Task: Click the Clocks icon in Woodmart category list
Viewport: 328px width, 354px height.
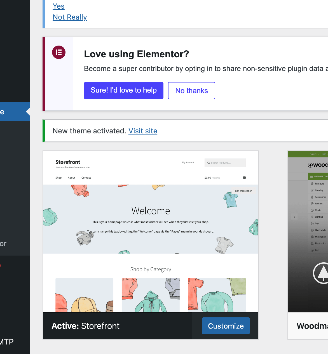Action: tap(312, 210)
